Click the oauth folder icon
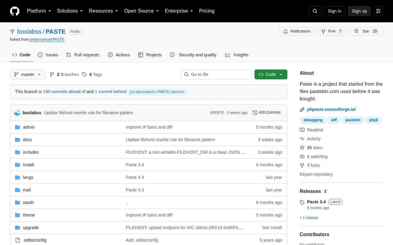393x245 pixels. click(18, 202)
